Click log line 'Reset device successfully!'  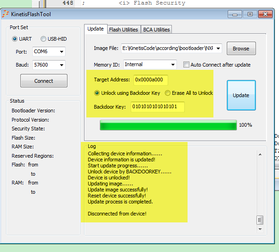click(117, 196)
